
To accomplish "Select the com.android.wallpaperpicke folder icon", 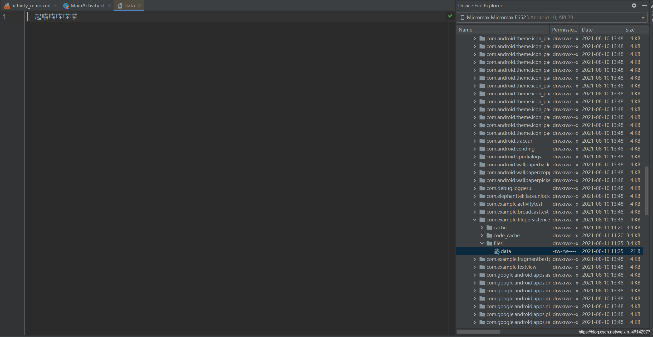I will click(x=482, y=180).
